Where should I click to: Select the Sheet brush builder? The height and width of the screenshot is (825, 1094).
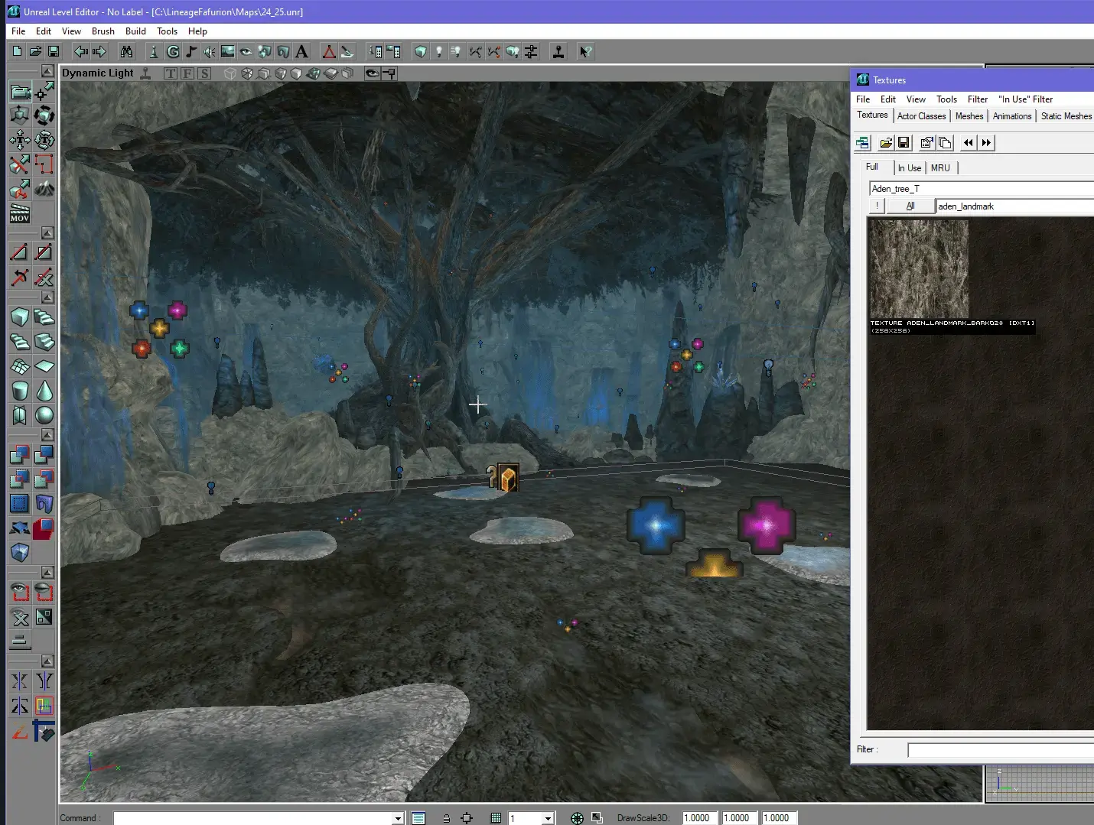pos(44,366)
